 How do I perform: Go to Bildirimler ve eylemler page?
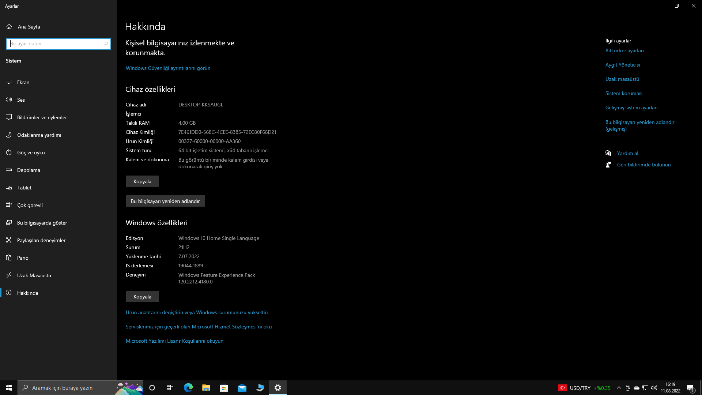tap(42, 117)
